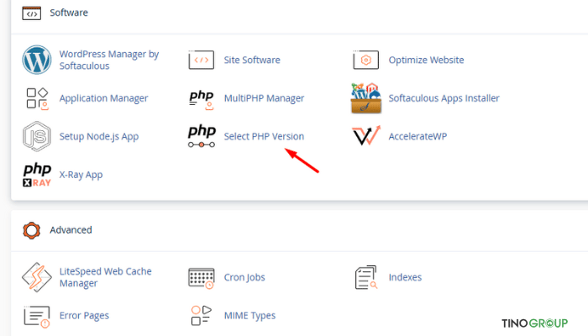
Task: Click the AccelerateWP checkmark arrow icon
Action: tap(366, 135)
